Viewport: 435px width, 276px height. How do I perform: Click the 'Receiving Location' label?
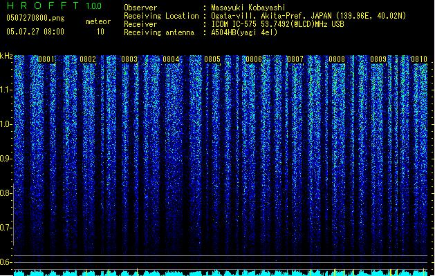coord(161,16)
